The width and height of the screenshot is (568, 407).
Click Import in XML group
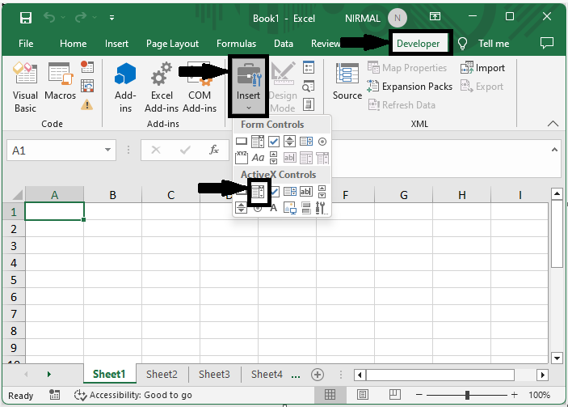(x=482, y=68)
